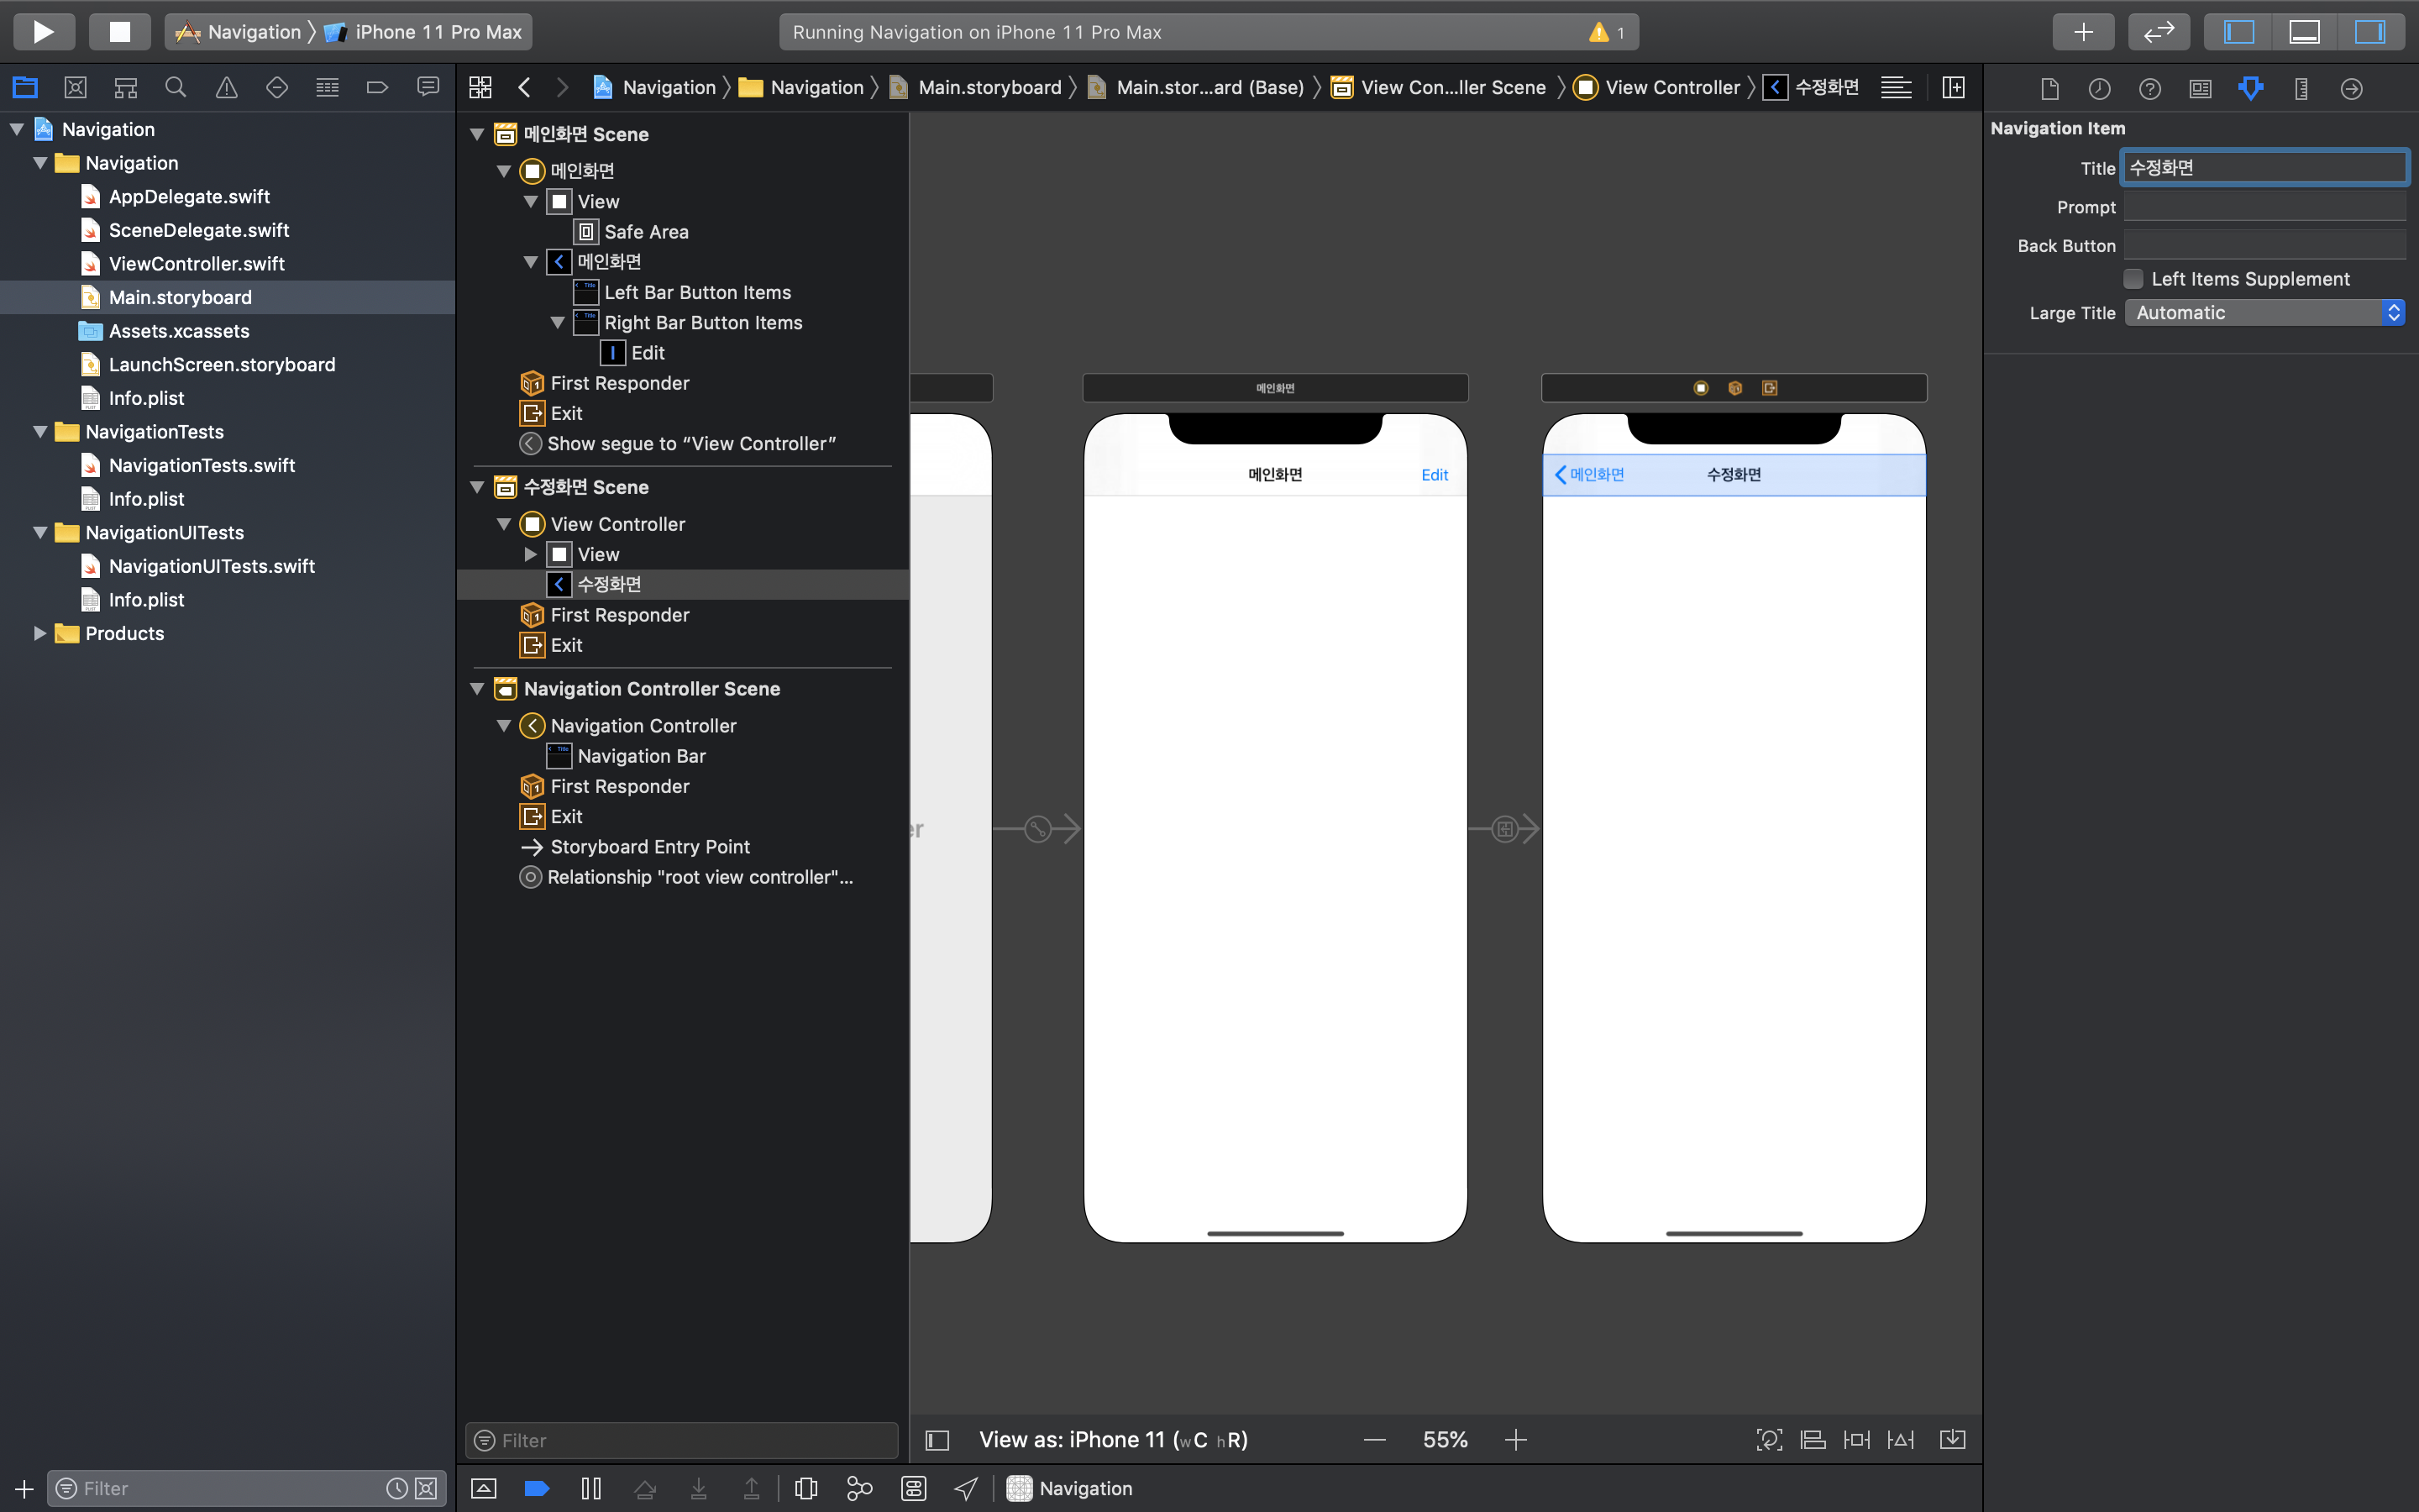Click the Debug View Hierarchy icon

tap(805, 1488)
